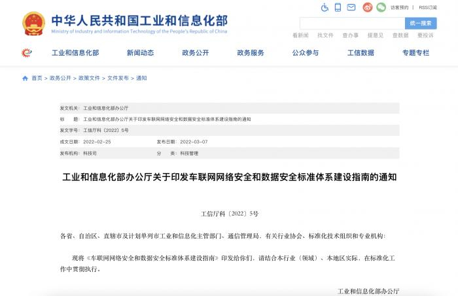Click the national emblem logo
Image resolution: width=458 pixels, height=296 pixels.
click(34, 24)
